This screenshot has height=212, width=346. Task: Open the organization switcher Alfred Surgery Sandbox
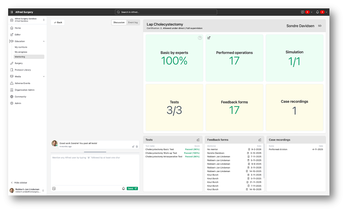(27, 20)
